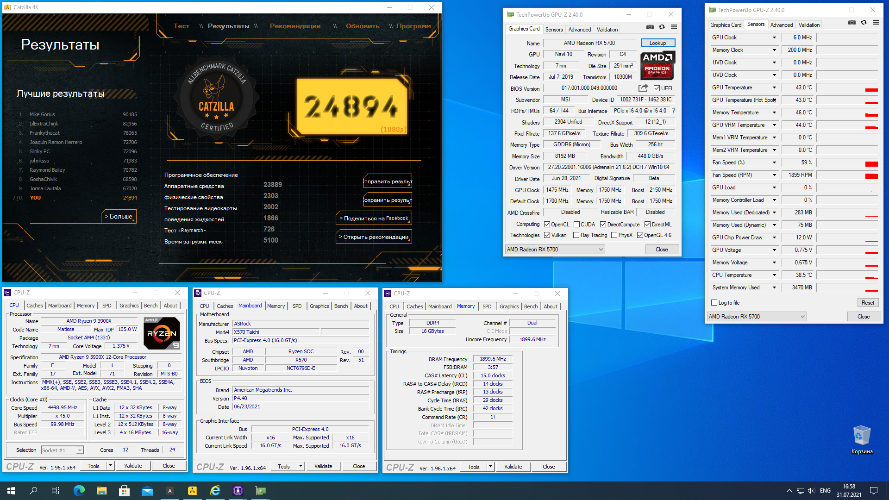Screen dimensions: 889x500
Task: Open File Explorer from the taskbar
Action: coord(102,491)
